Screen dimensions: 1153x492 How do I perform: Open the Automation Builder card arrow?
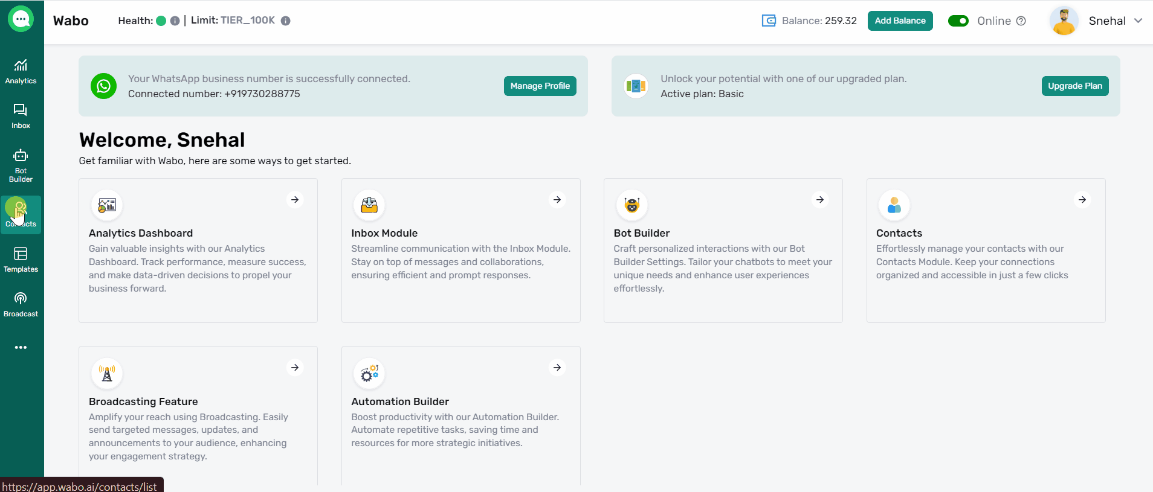coord(557,368)
